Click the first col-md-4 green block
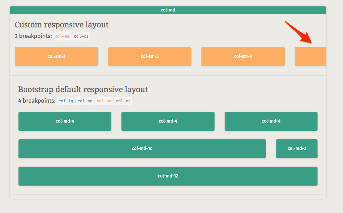This screenshot has width=343, height=213. [x=65, y=121]
